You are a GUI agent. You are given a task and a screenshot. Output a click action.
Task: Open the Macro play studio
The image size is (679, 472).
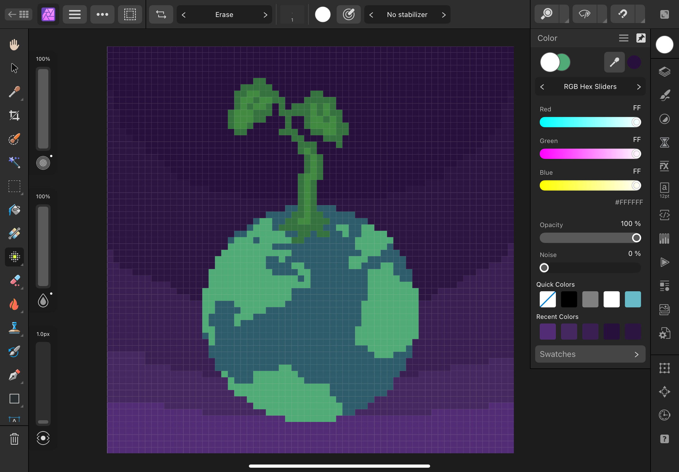click(664, 262)
